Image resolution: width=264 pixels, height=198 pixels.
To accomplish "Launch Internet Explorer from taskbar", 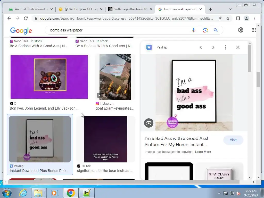I will click(23, 193).
